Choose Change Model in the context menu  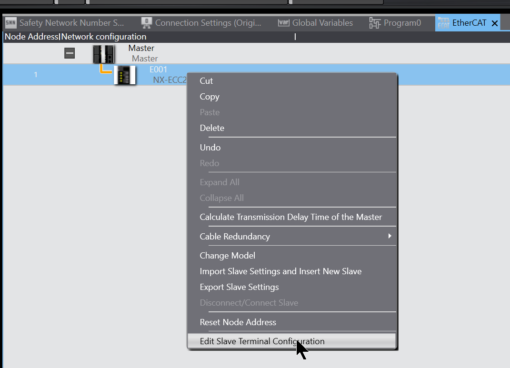point(292,256)
